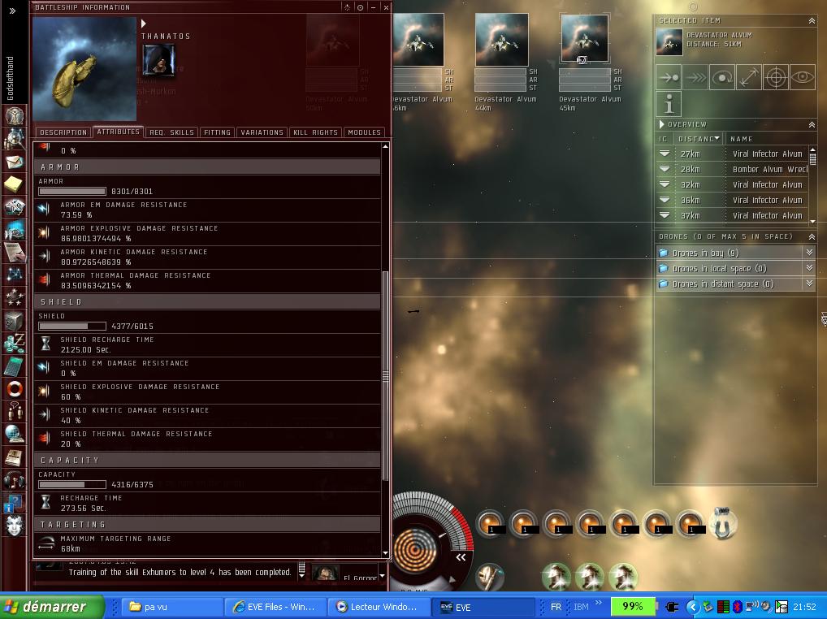The width and height of the screenshot is (827, 619).
Task: Collapse the Selected Item panel
Action: [812, 20]
